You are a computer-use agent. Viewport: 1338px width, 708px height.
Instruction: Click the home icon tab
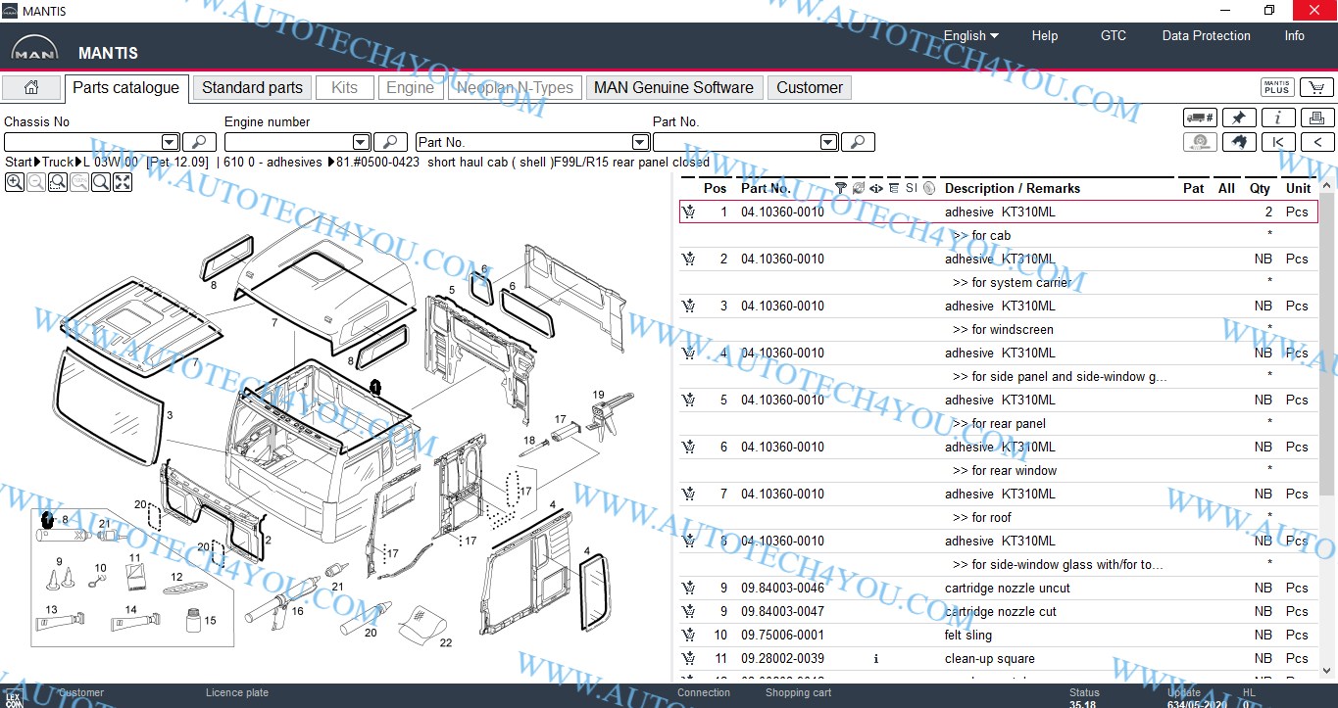pos(31,87)
